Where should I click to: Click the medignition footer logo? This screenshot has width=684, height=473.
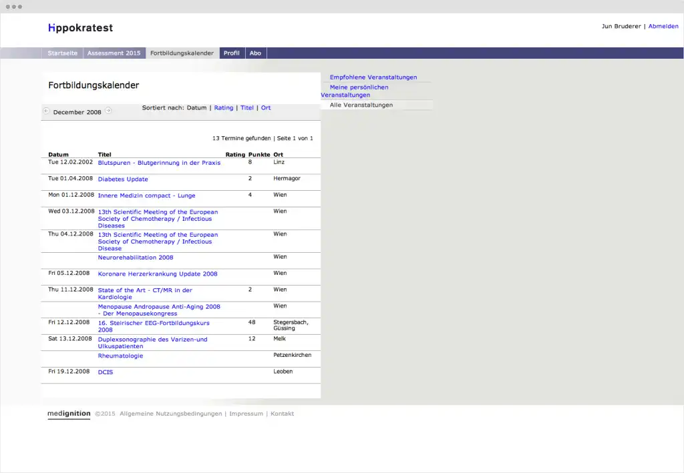pyautogui.click(x=69, y=414)
